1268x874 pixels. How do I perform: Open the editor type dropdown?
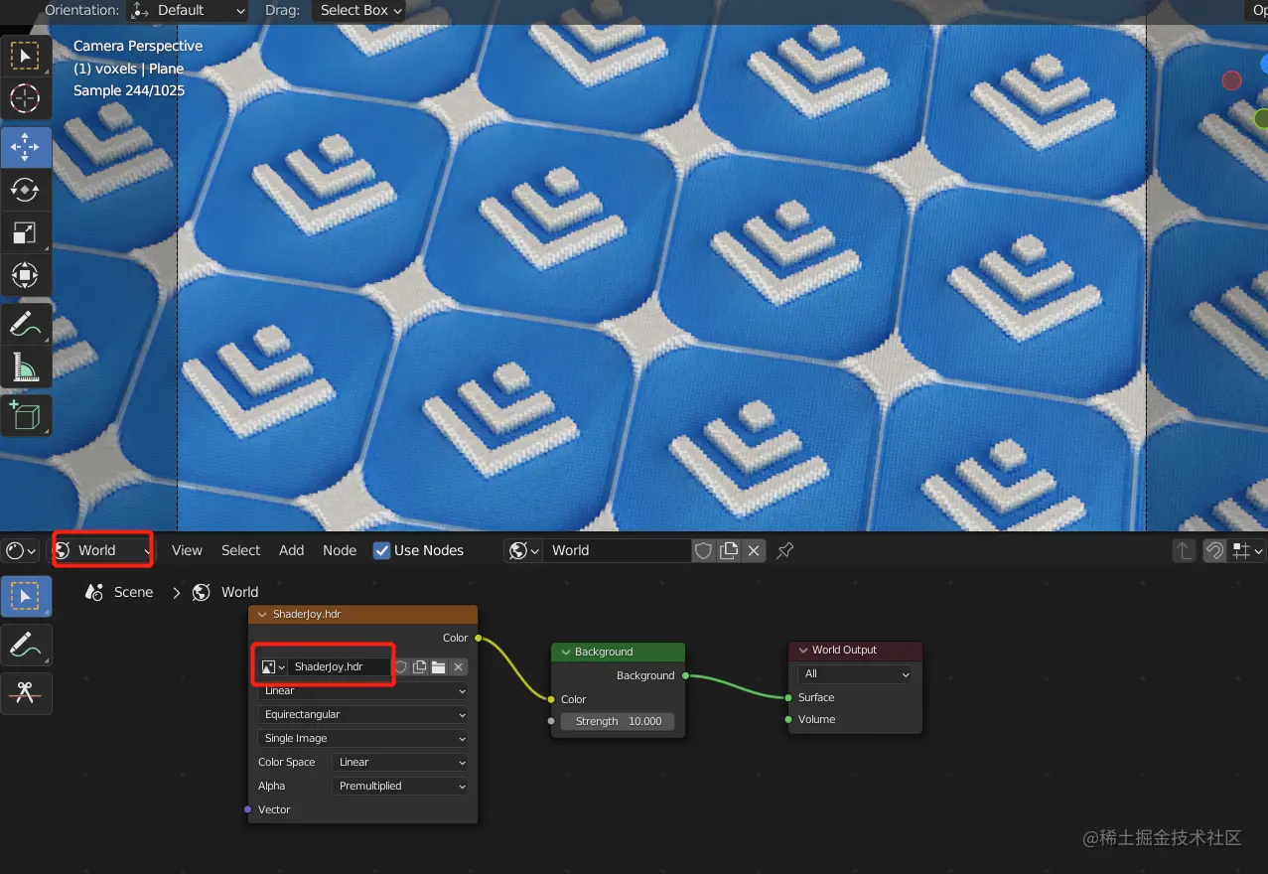20,550
